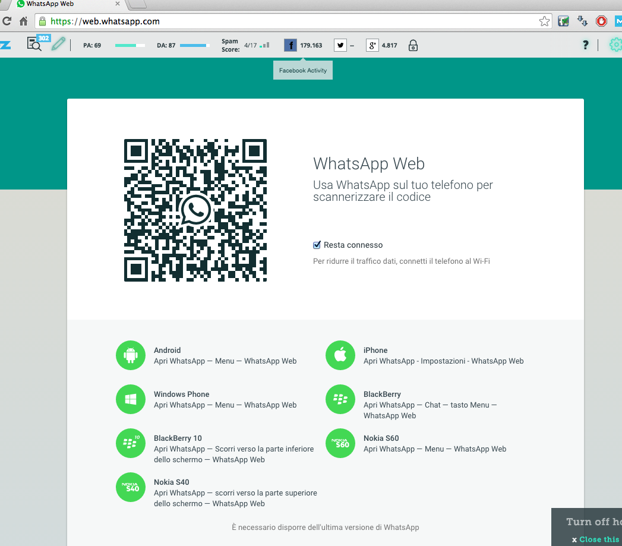The width and height of the screenshot is (622, 546).
Task: Select the WhatsApp Web browser tab
Action: click(x=65, y=4)
